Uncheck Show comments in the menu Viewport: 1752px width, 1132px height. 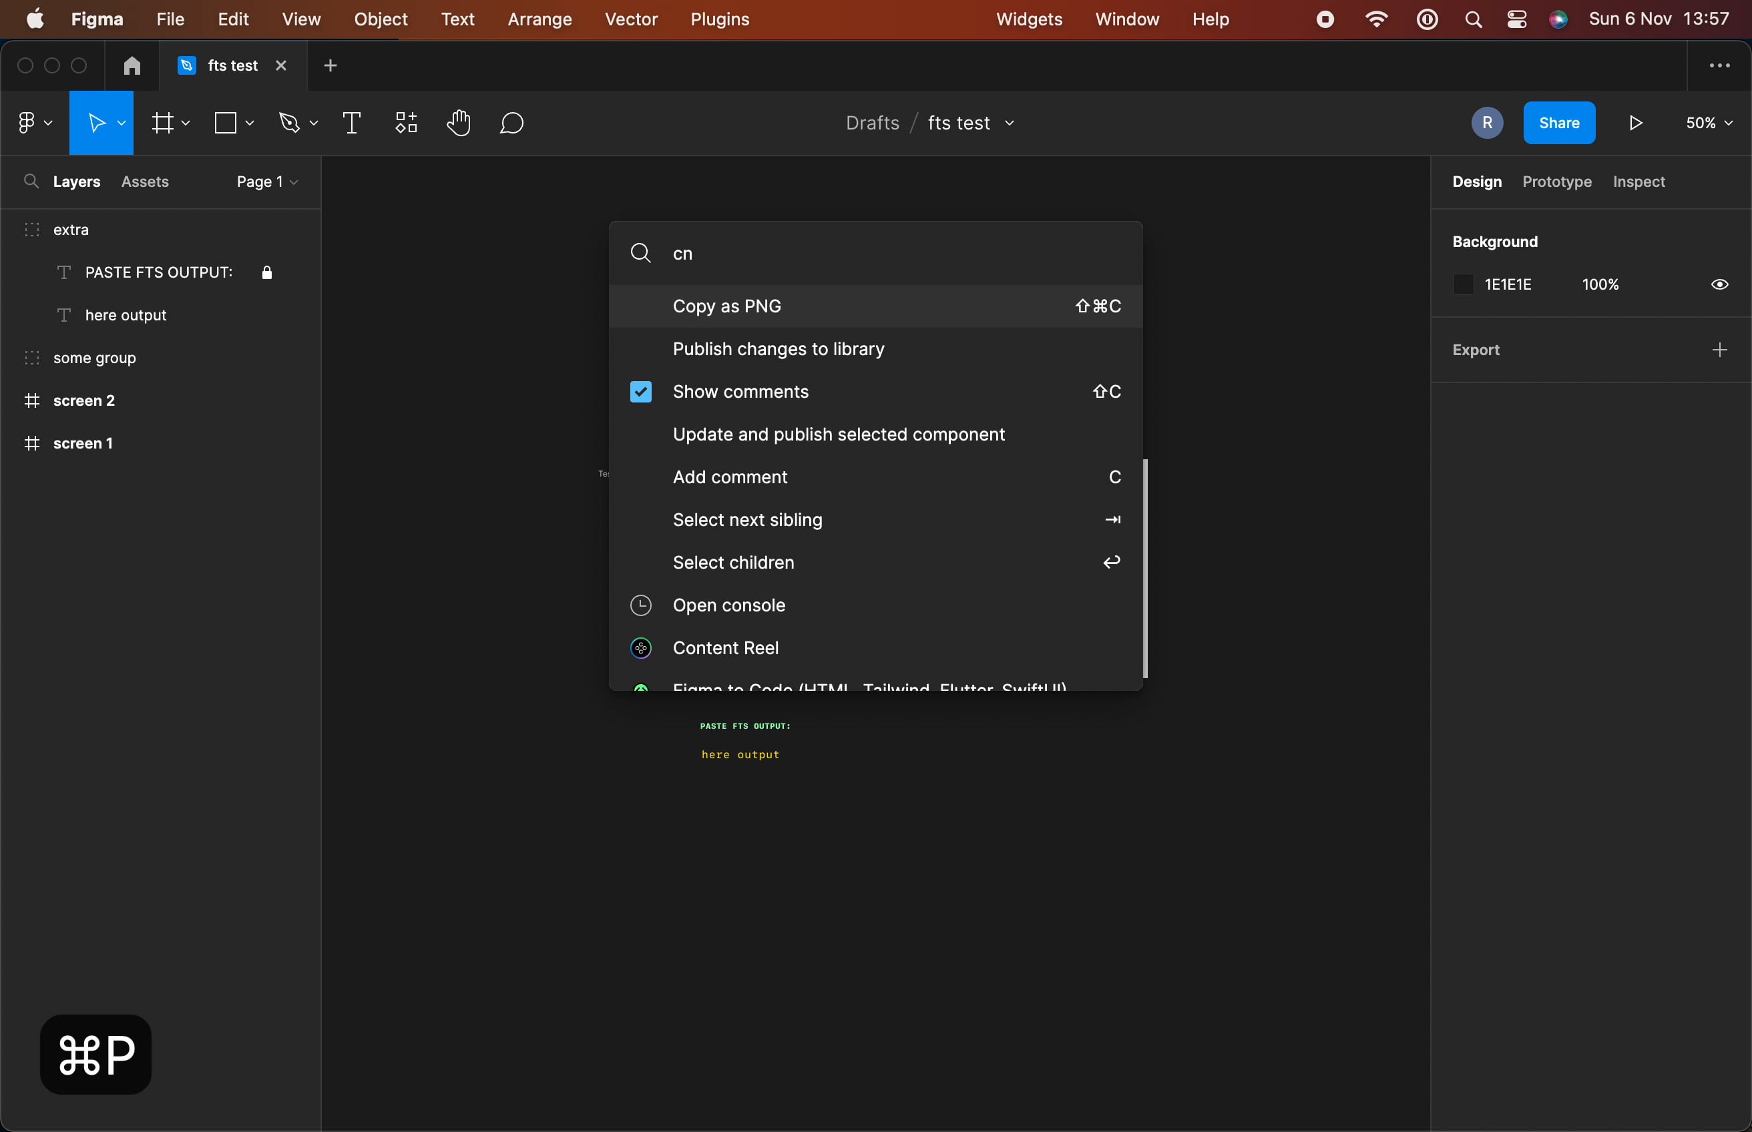(x=639, y=391)
